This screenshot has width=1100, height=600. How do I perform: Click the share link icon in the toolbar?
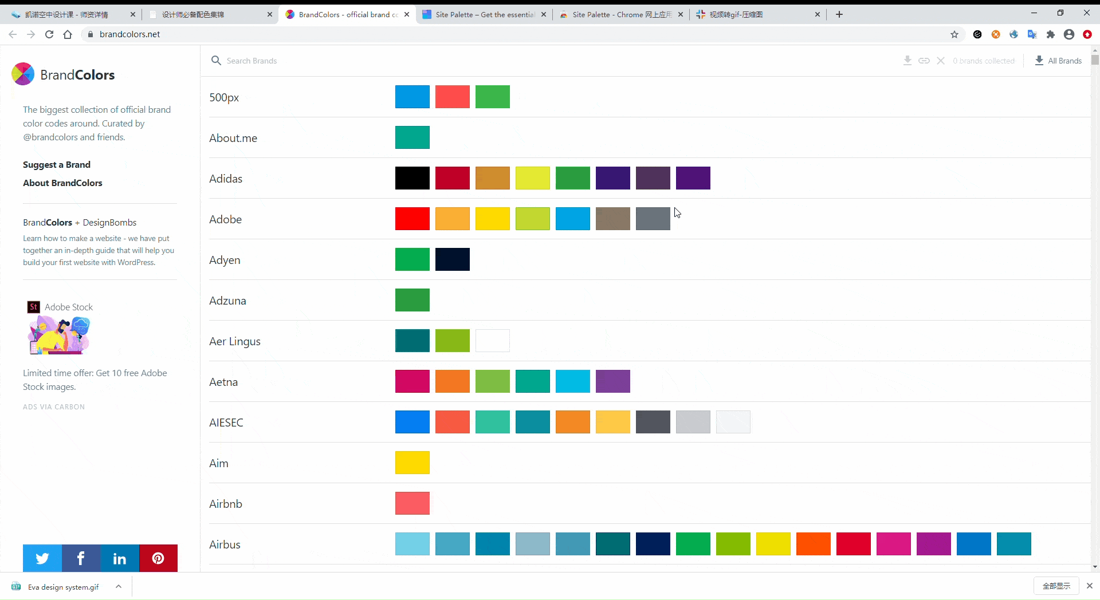point(924,61)
